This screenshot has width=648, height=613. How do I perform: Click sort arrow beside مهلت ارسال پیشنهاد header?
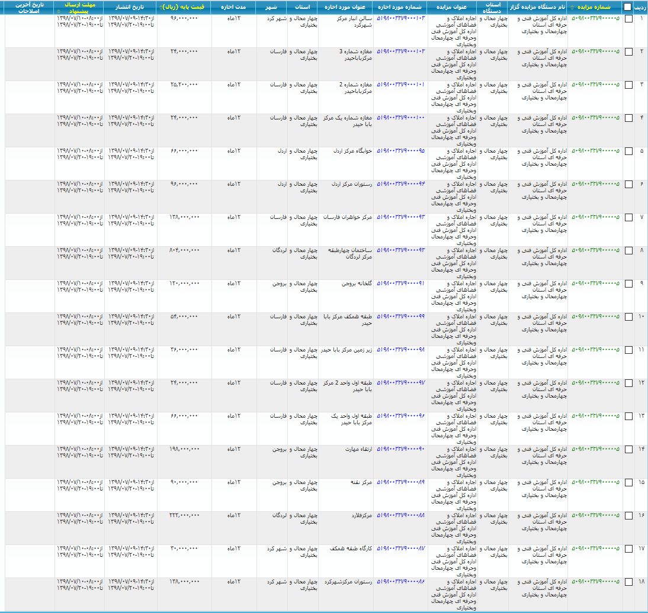(57, 11)
